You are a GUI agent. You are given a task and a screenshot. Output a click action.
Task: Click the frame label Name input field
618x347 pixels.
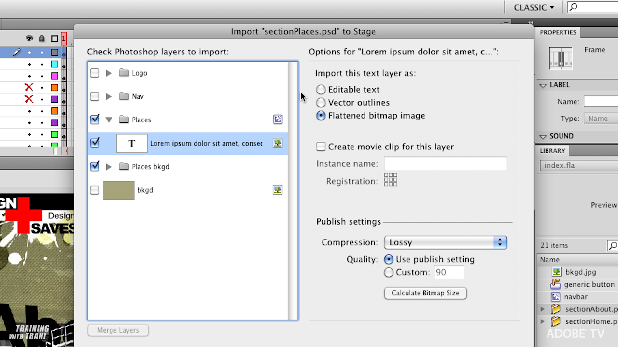601,102
